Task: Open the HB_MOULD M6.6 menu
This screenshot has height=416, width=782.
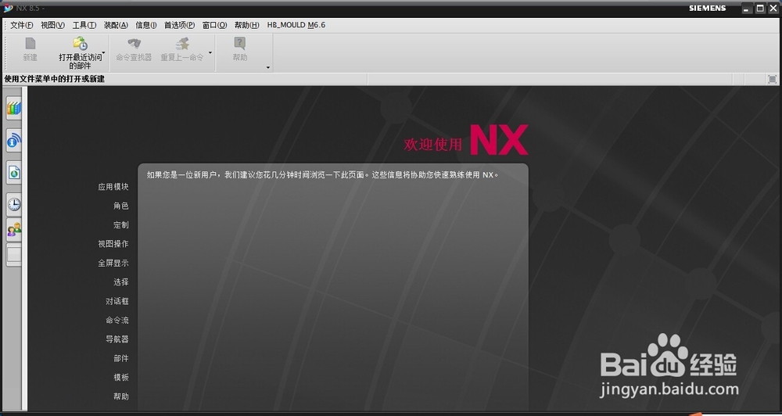Action: tap(296, 25)
